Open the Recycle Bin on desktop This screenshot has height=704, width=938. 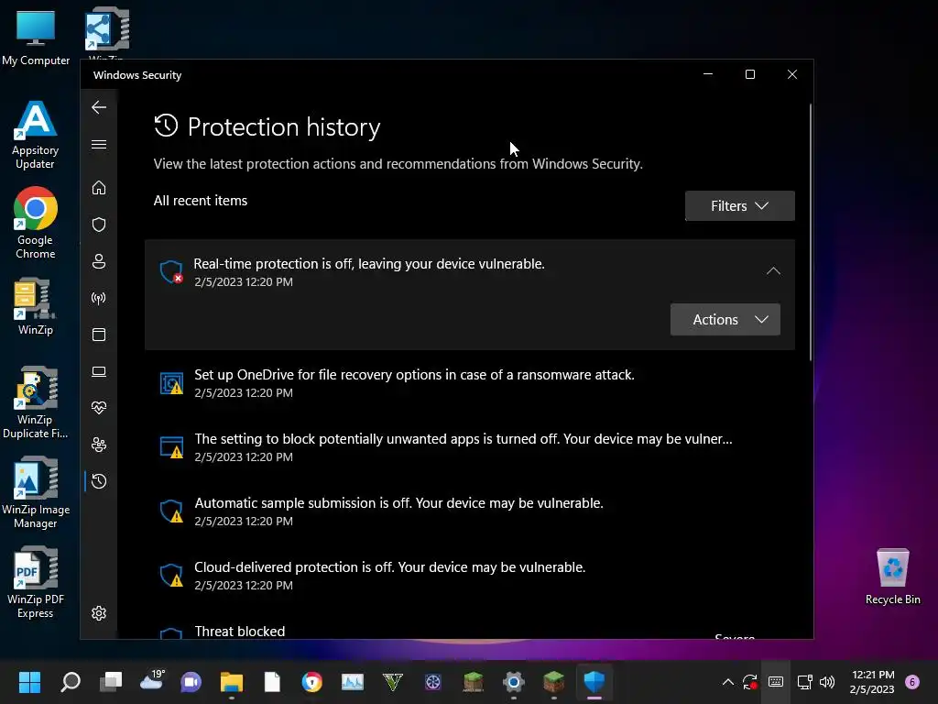point(892,577)
